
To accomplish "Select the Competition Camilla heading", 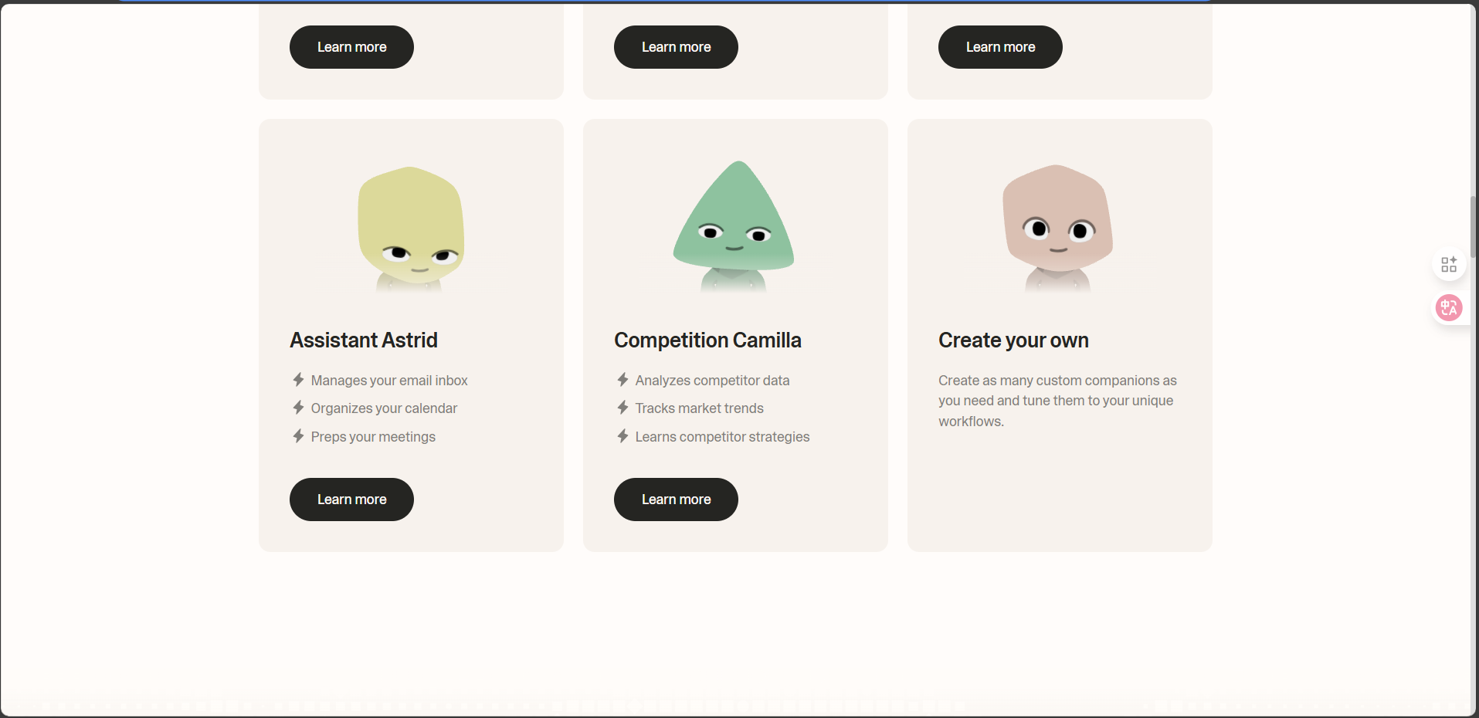I will pos(707,340).
